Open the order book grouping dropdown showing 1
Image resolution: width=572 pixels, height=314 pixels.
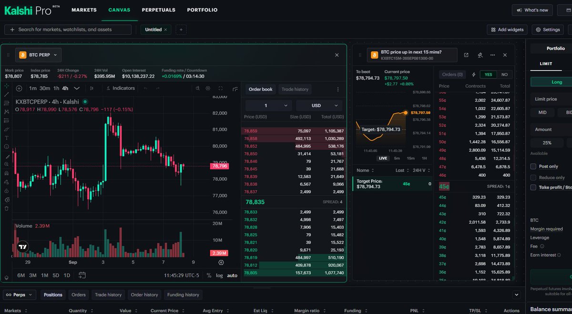pos(268,106)
